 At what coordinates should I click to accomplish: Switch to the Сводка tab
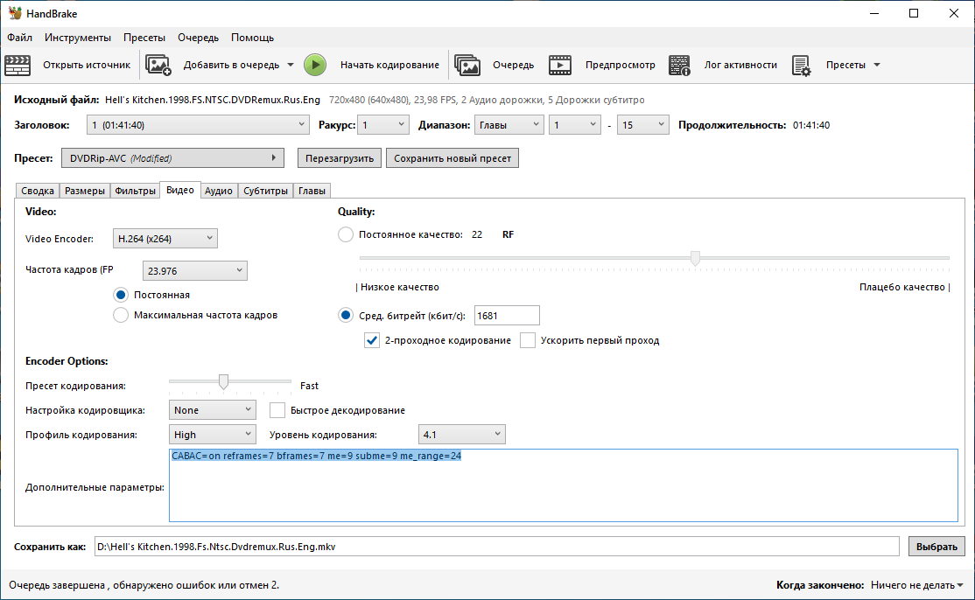point(38,191)
